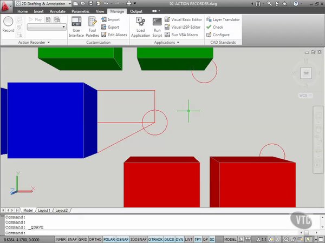325x243 pixels.
Task: Switch to the Output ribbon tab
Action: [x=136, y=11]
